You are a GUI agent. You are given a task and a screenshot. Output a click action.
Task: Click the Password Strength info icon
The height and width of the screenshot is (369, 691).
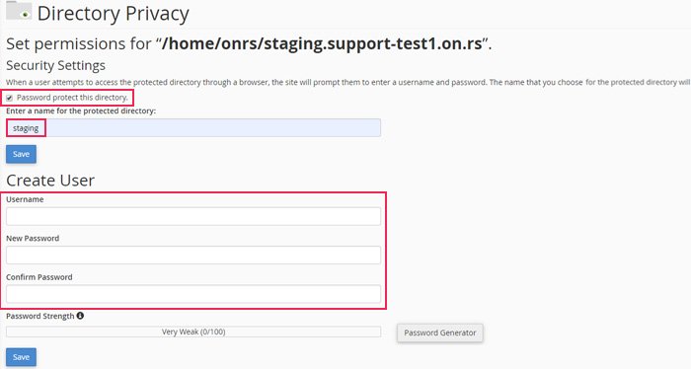pyautogui.click(x=80, y=316)
